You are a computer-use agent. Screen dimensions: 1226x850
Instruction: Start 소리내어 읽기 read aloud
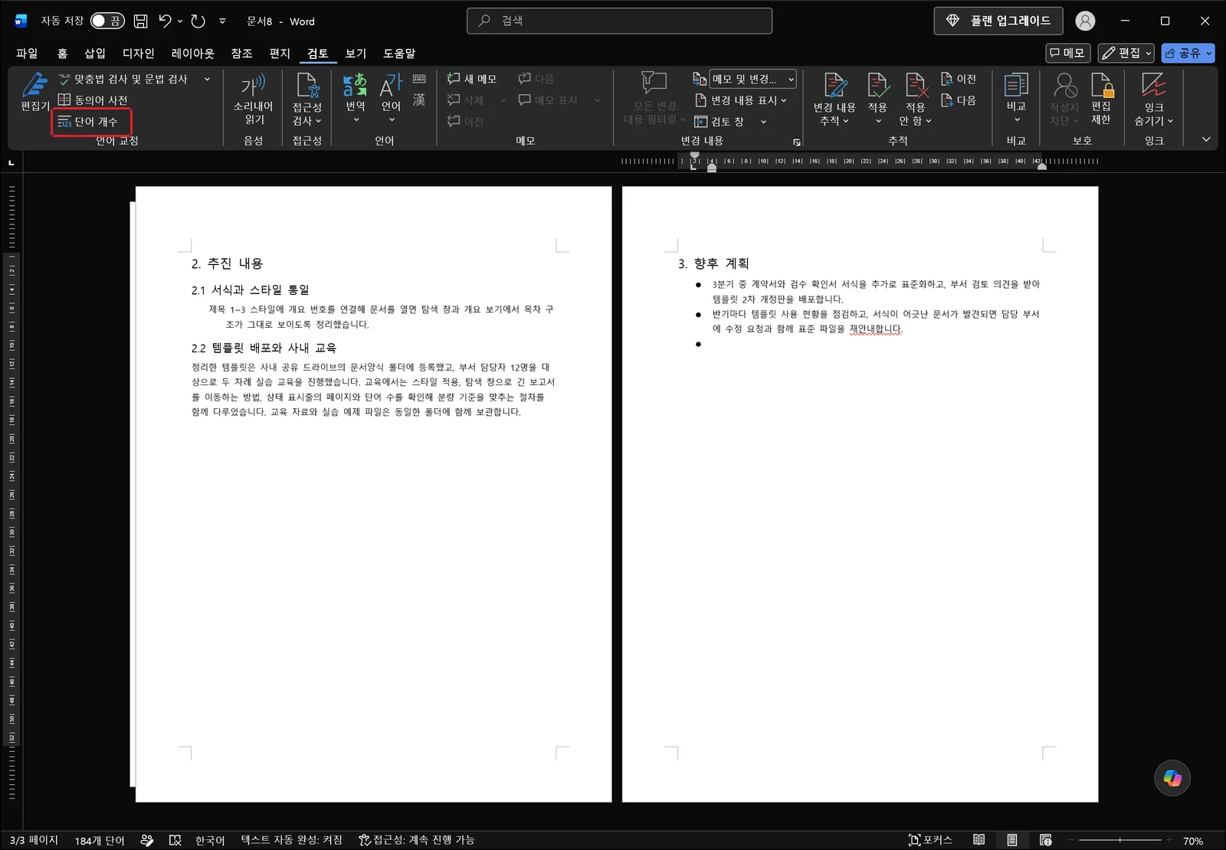pyautogui.click(x=254, y=99)
